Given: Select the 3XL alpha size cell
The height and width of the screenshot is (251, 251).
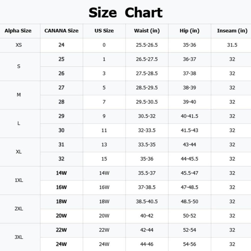Looking at the screenshot, I should pos(19,237).
